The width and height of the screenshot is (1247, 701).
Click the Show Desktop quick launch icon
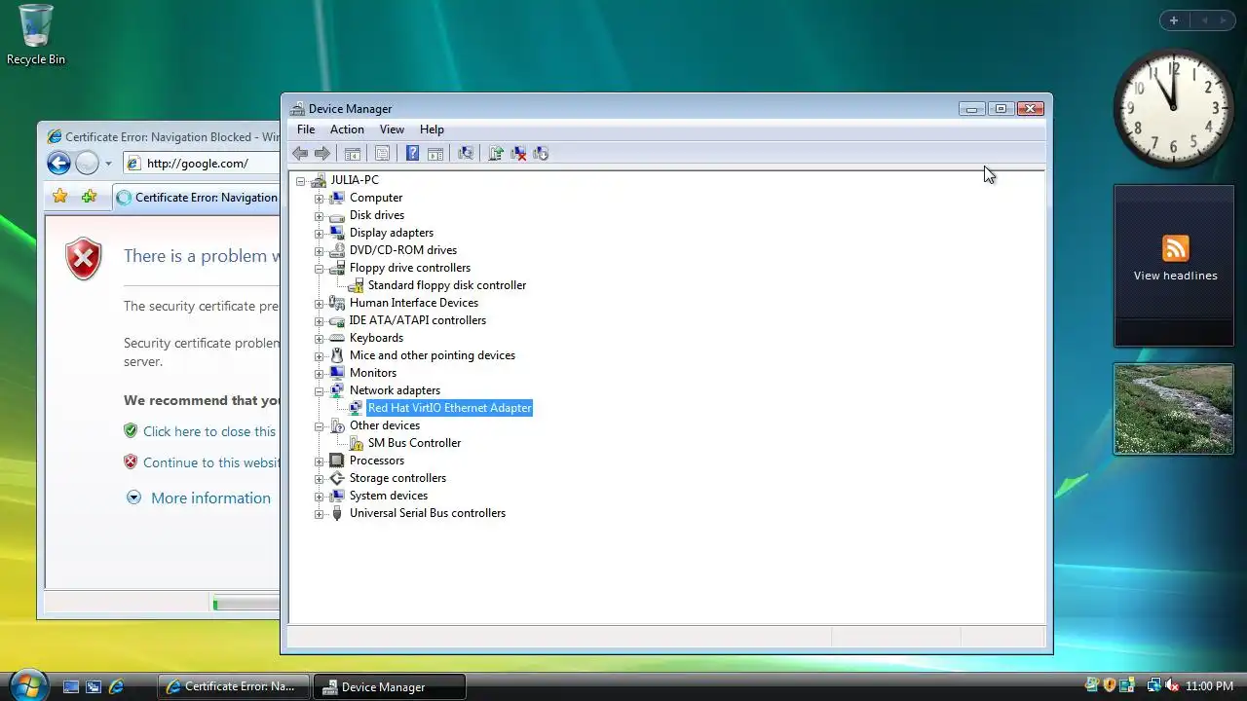70,686
